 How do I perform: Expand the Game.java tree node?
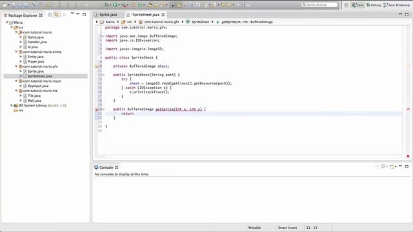[21, 37]
